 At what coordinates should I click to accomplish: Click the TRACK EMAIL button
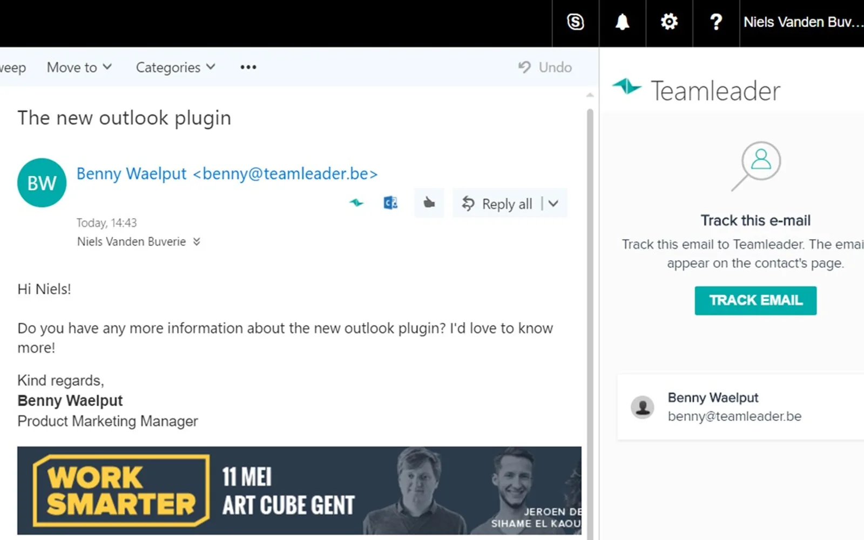(755, 300)
